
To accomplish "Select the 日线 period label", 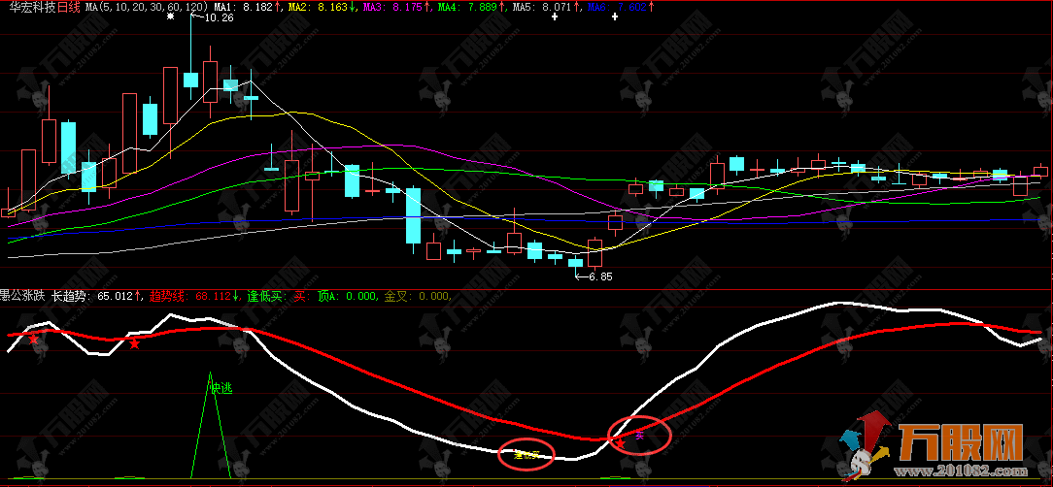I will pos(69,7).
